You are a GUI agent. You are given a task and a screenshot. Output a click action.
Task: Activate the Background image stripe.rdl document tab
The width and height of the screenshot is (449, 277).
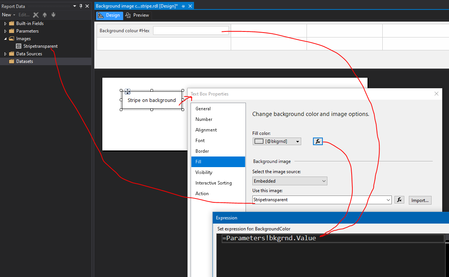[x=136, y=6]
